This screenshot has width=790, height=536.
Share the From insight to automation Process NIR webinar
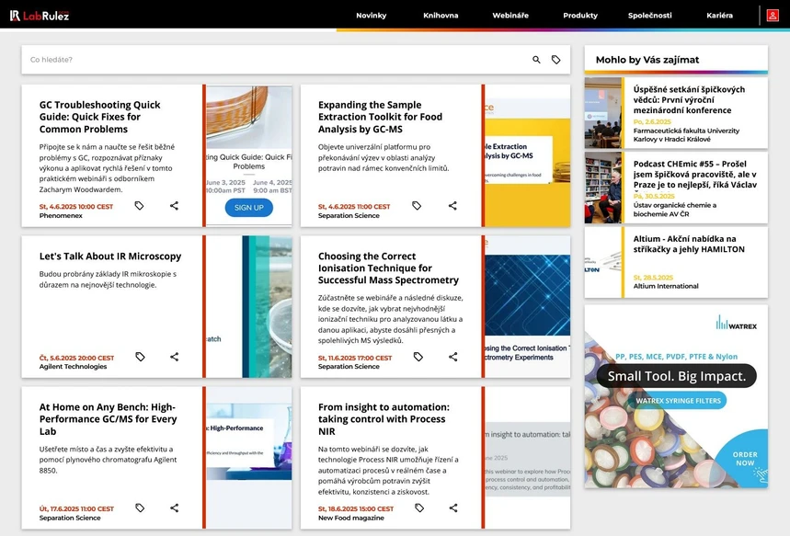pos(452,507)
